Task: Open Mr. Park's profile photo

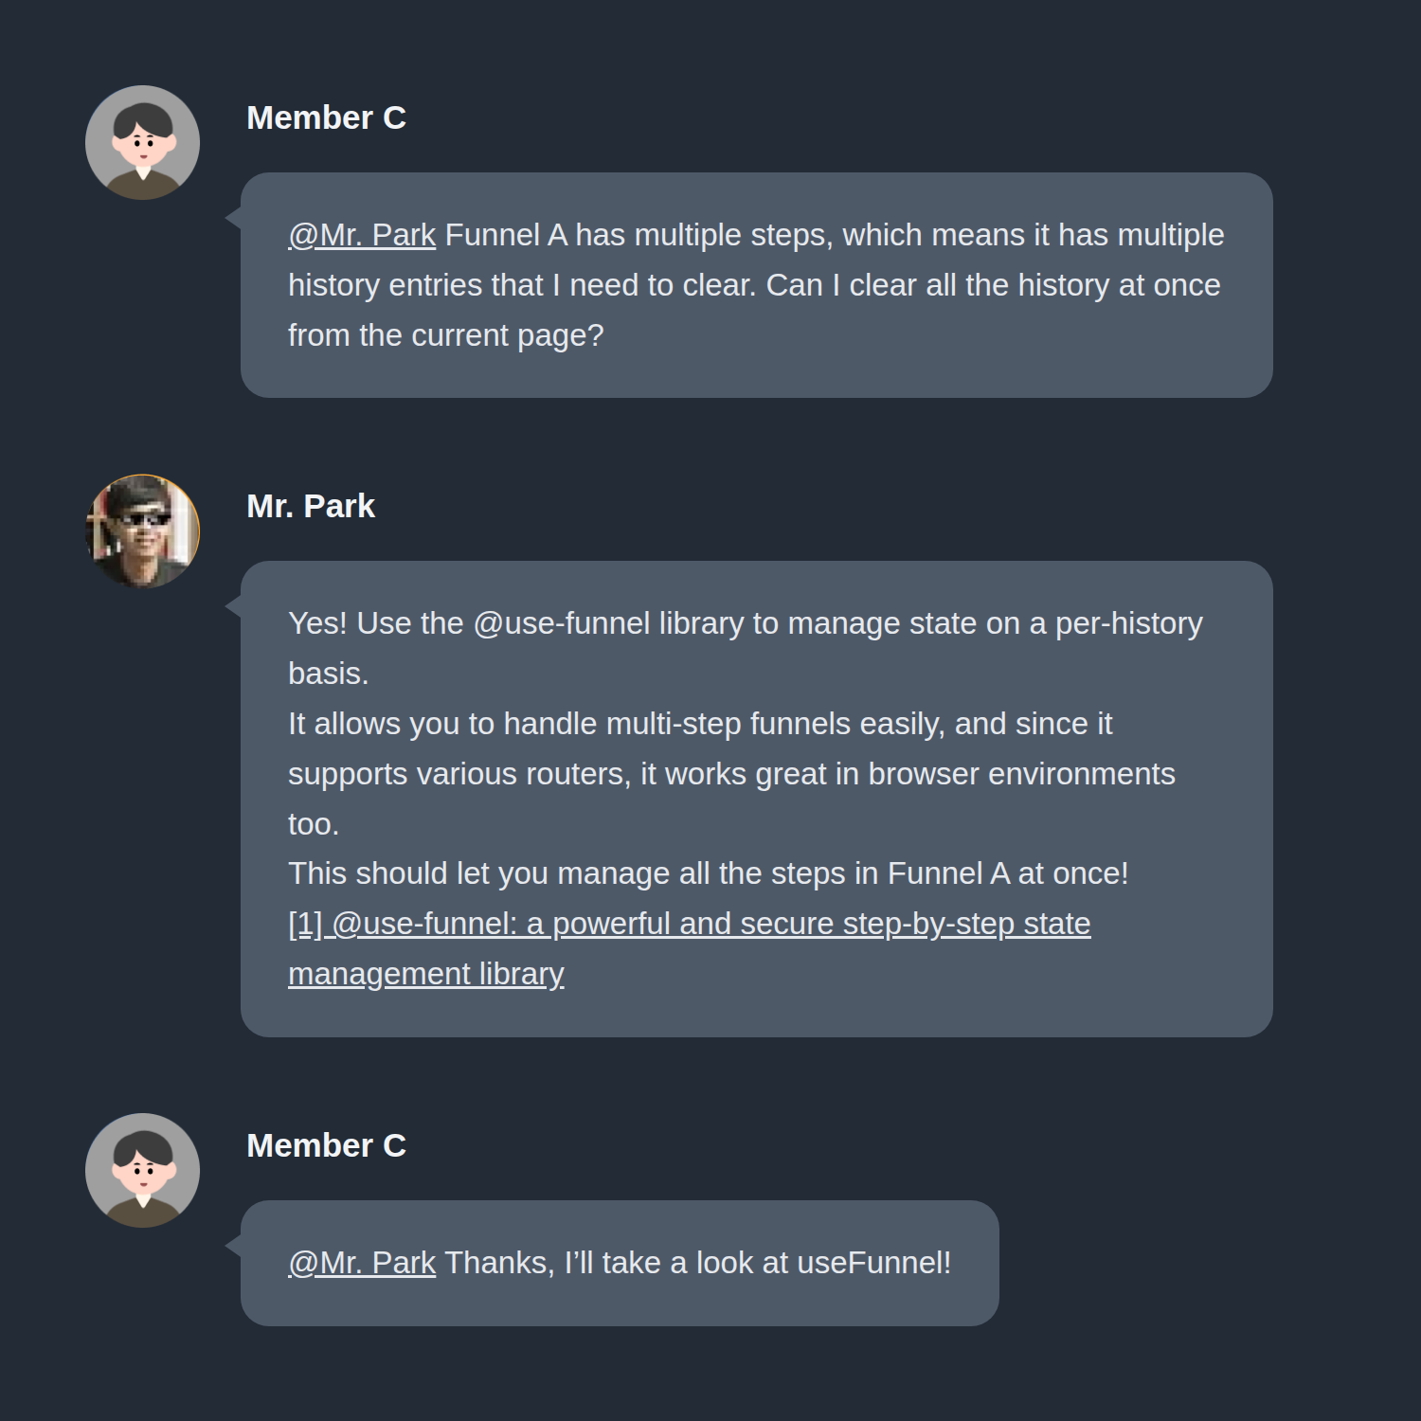Action: (x=142, y=531)
